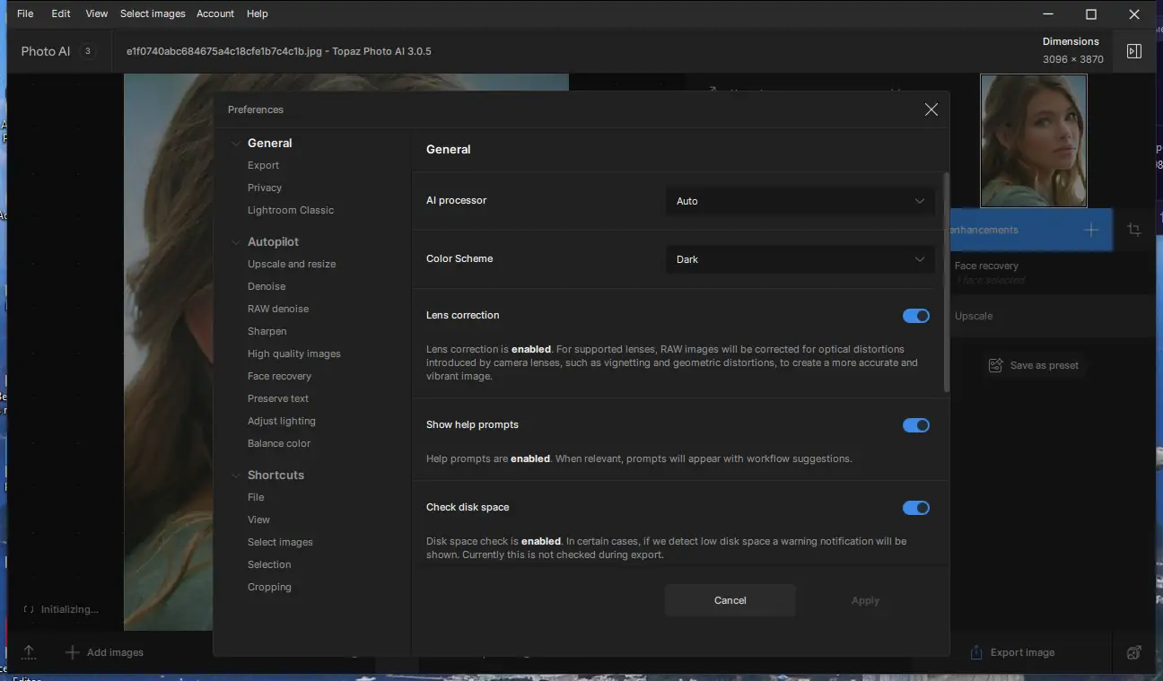Collapse the Autopilot section in Preferences sidebar
Image resolution: width=1163 pixels, height=681 pixels.
pyautogui.click(x=236, y=242)
